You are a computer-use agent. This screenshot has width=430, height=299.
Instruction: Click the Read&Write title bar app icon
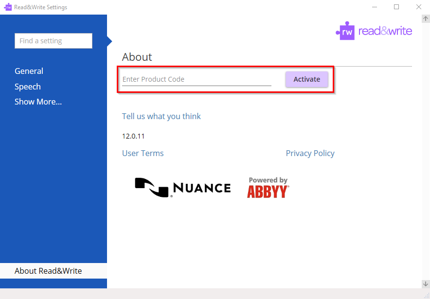pyautogui.click(x=8, y=7)
